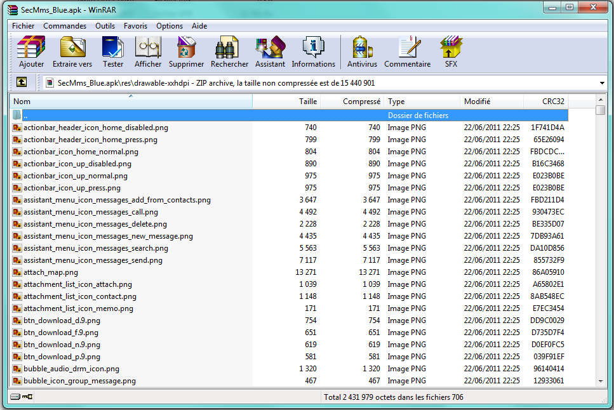This screenshot has width=614, height=410.
Task: Click the archive icon in the address bar
Action: [x=50, y=83]
